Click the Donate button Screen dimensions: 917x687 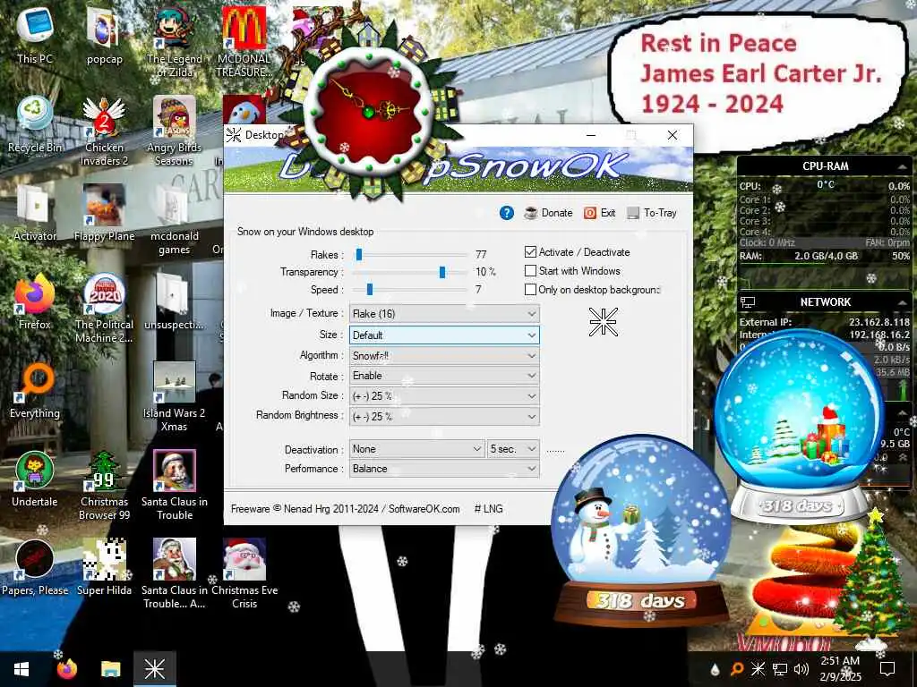(549, 213)
